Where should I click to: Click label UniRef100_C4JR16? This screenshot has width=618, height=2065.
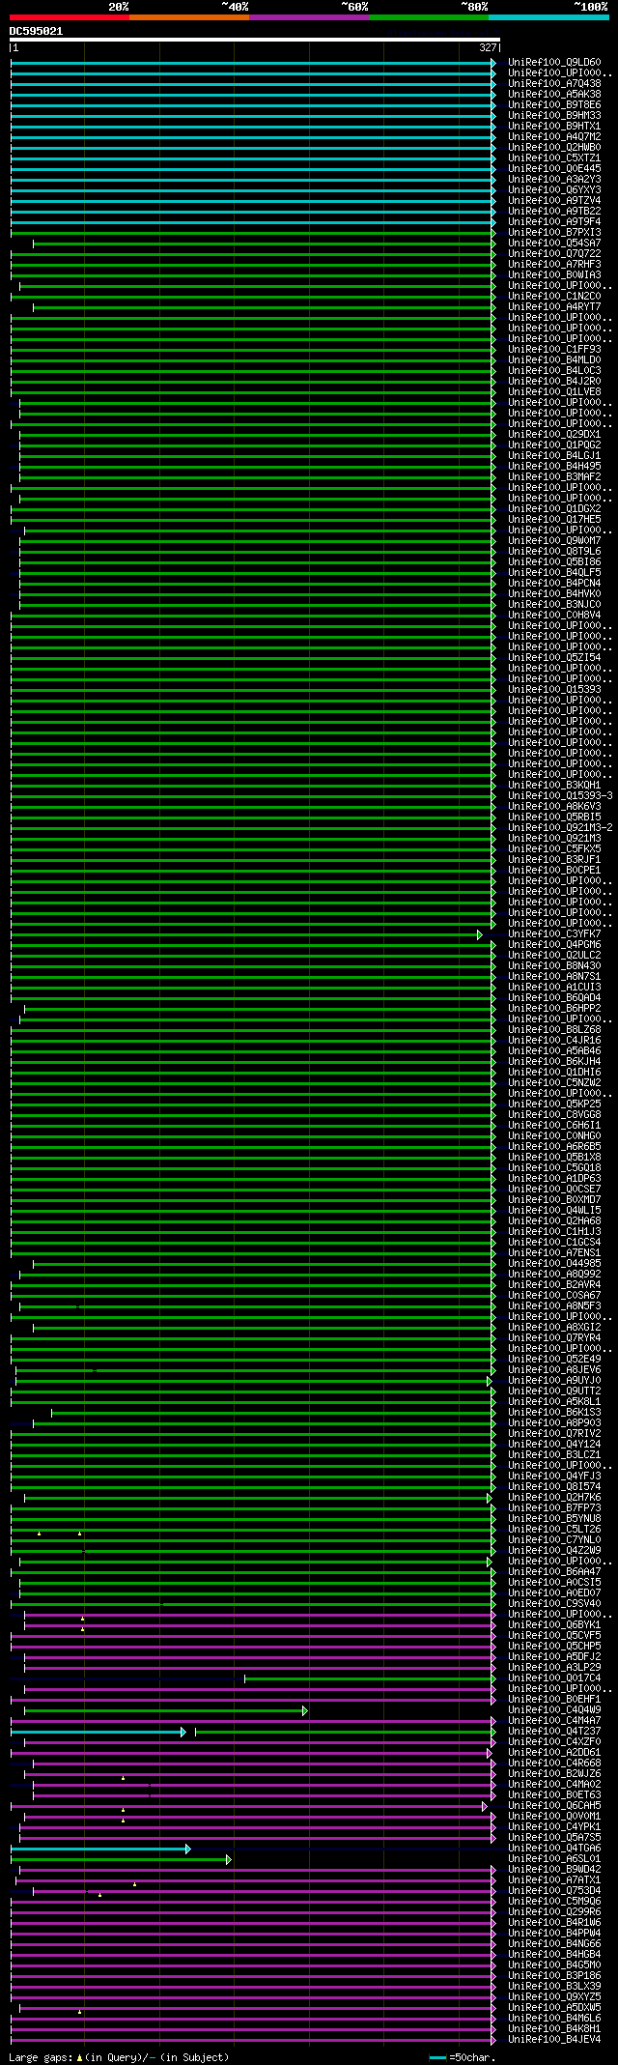(x=554, y=1041)
